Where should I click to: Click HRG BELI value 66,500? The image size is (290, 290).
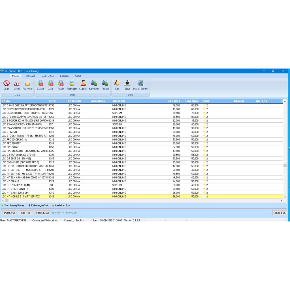(176, 117)
